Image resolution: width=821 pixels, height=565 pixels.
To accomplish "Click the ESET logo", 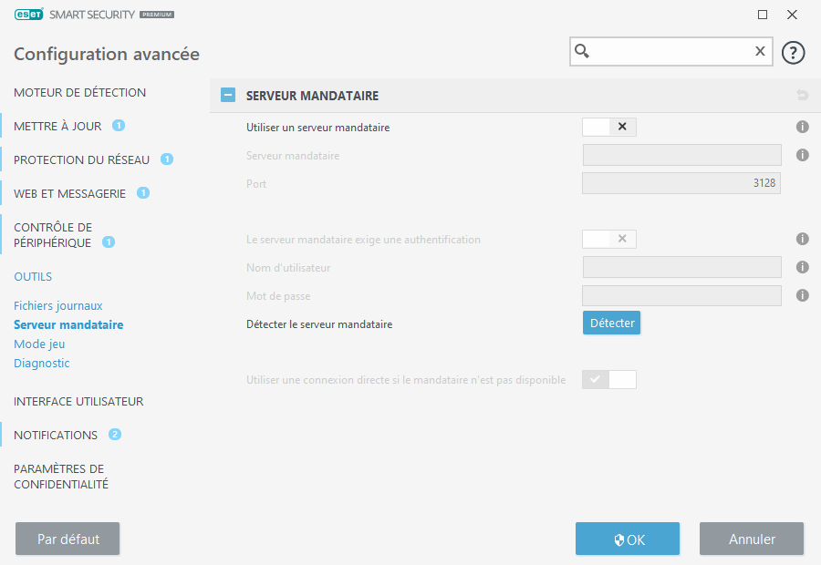I will [x=29, y=15].
